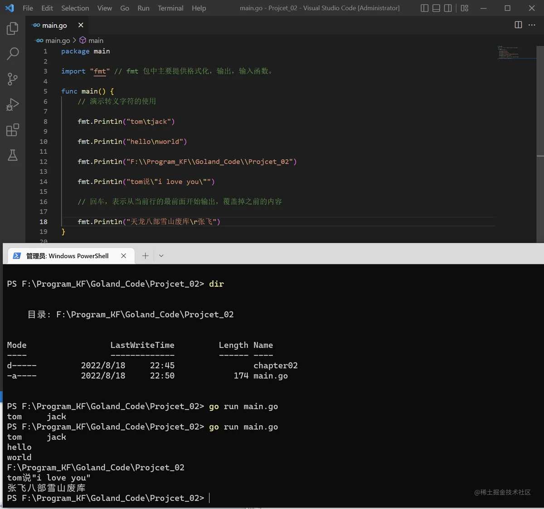Open Run and Debug view
The height and width of the screenshot is (509, 544).
[x=13, y=105]
